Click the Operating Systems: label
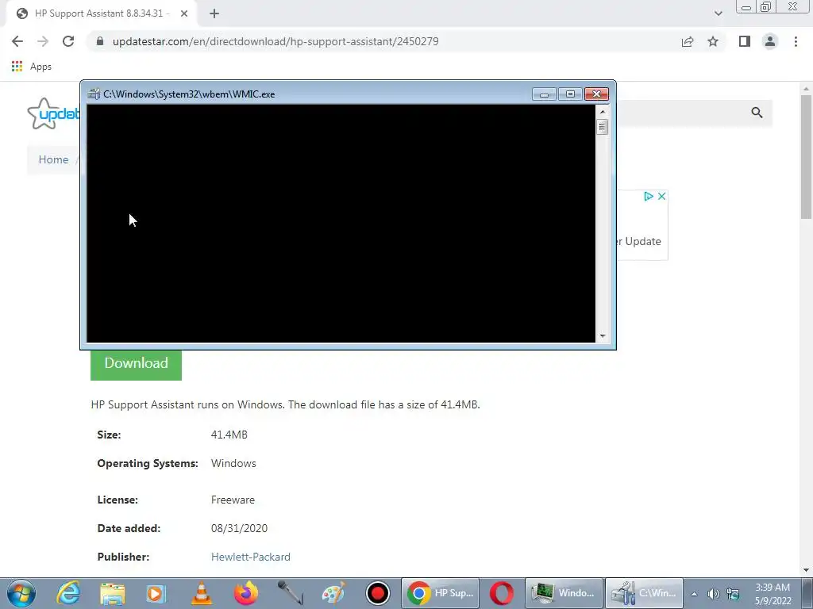This screenshot has height=609, width=813. pos(148,463)
